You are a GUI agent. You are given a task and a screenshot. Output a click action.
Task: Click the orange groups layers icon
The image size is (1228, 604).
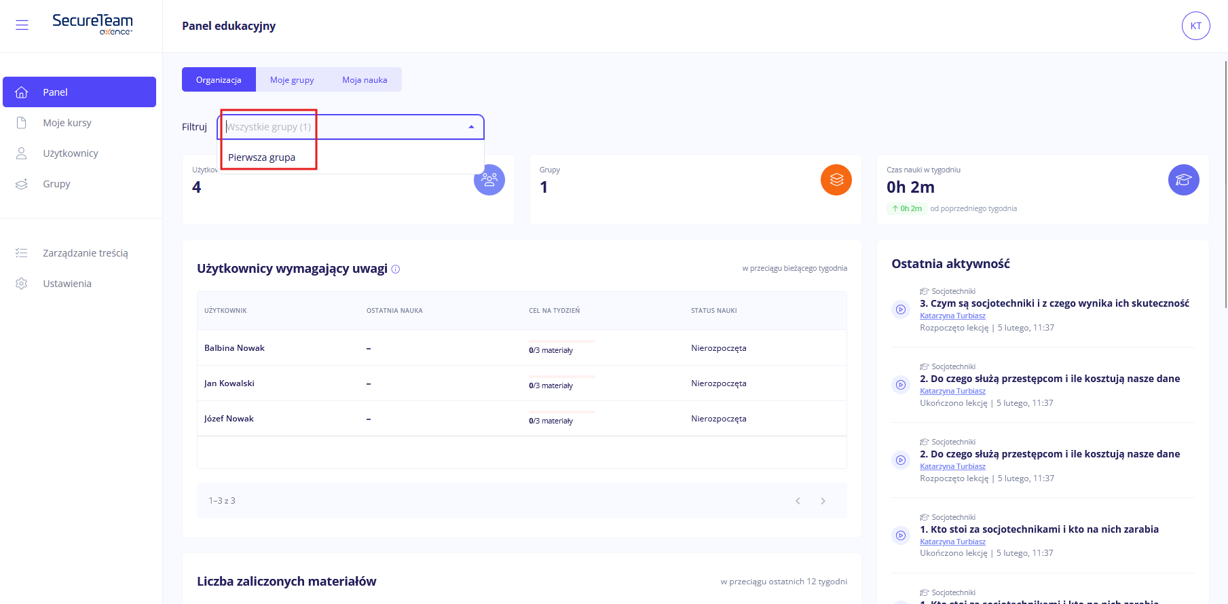point(836,180)
